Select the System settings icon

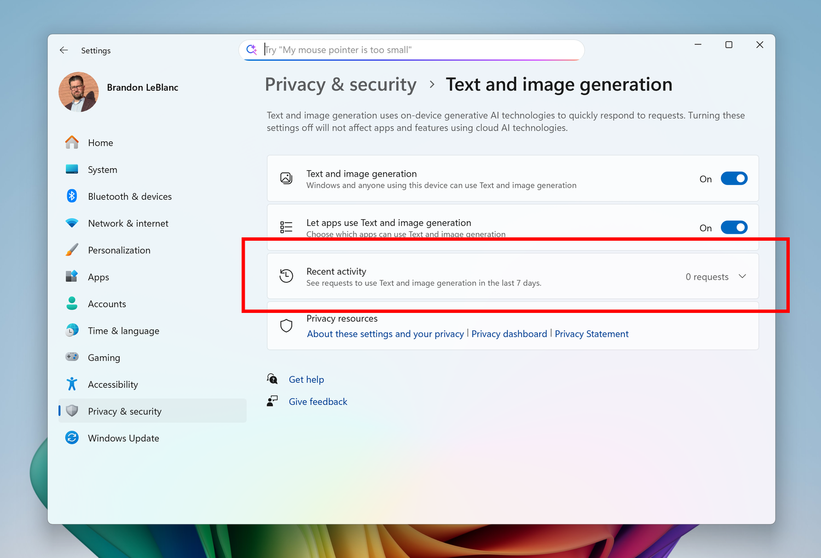72,169
